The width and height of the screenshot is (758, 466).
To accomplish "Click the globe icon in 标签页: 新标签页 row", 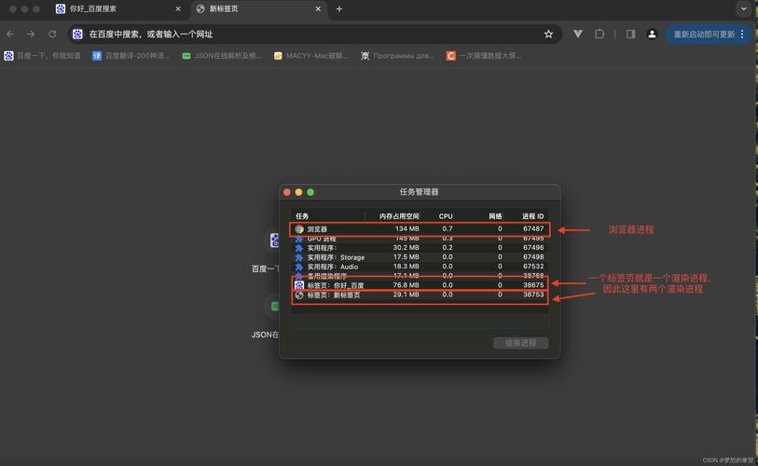I will pyautogui.click(x=299, y=295).
